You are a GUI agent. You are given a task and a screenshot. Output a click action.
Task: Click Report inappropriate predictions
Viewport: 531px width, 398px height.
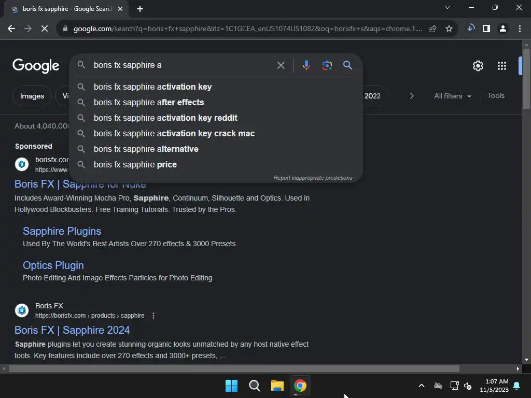[313, 178]
